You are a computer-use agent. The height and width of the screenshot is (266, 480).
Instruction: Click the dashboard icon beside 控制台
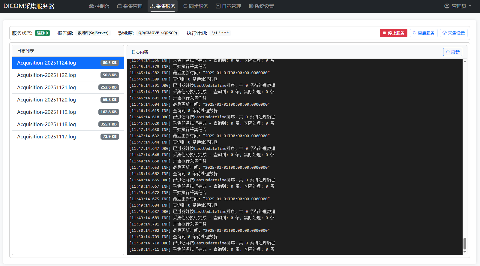pos(91,6)
